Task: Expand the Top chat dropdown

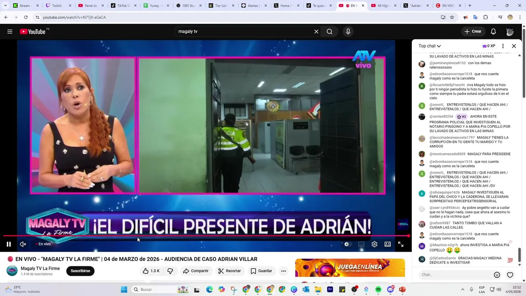Action: click(430, 46)
